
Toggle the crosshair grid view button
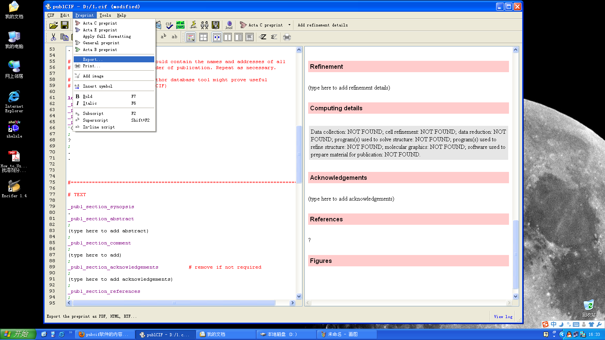point(203,37)
